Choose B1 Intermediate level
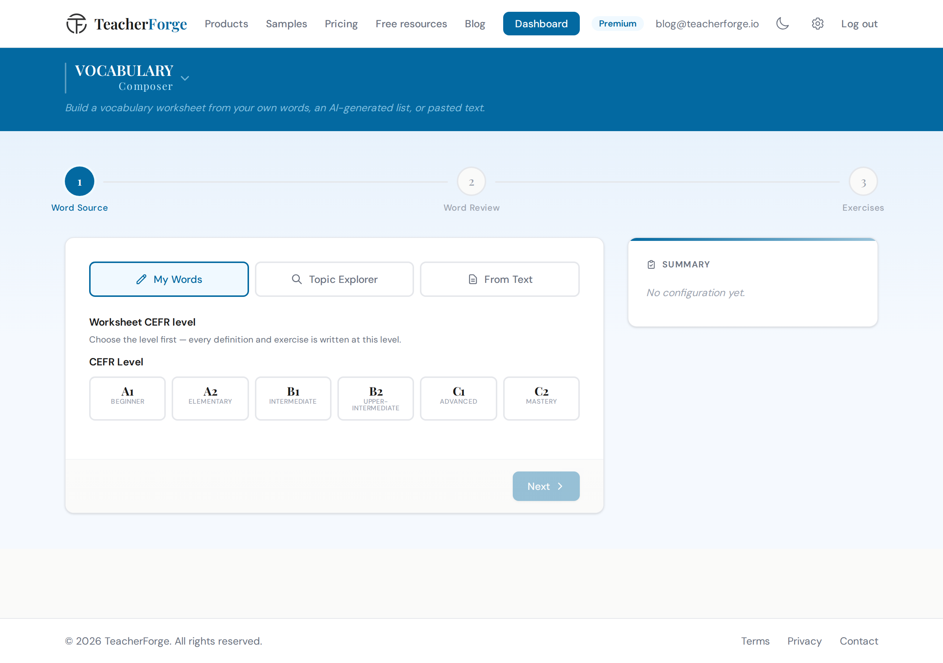Image resolution: width=943 pixels, height=663 pixels. click(293, 399)
